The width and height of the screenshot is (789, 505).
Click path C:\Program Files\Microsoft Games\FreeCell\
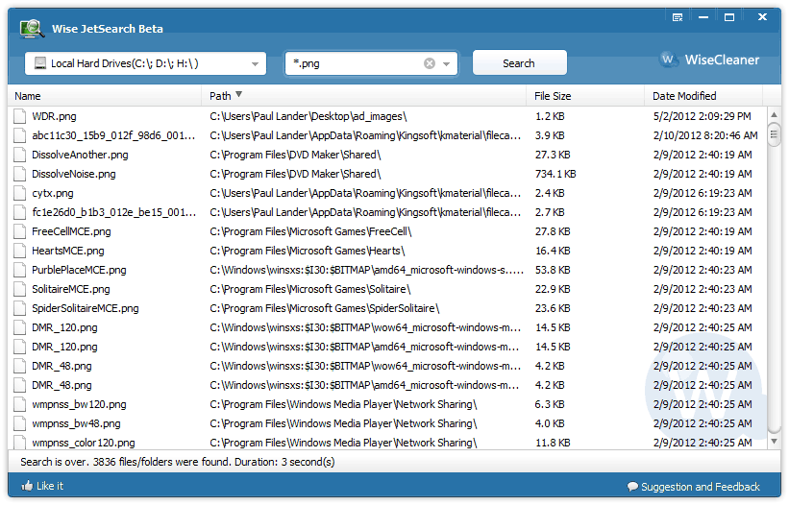310,231
